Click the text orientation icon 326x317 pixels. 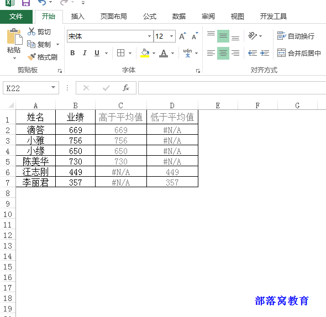click(x=253, y=36)
